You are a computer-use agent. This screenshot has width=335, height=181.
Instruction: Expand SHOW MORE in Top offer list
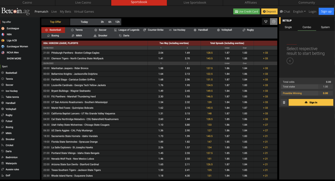(14, 59)
